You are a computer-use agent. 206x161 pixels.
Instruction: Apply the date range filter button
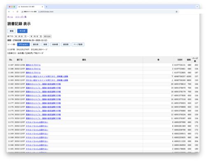point(47,37)
